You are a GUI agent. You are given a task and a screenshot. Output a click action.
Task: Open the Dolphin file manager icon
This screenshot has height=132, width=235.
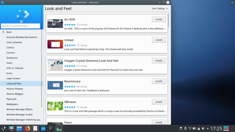19,128
